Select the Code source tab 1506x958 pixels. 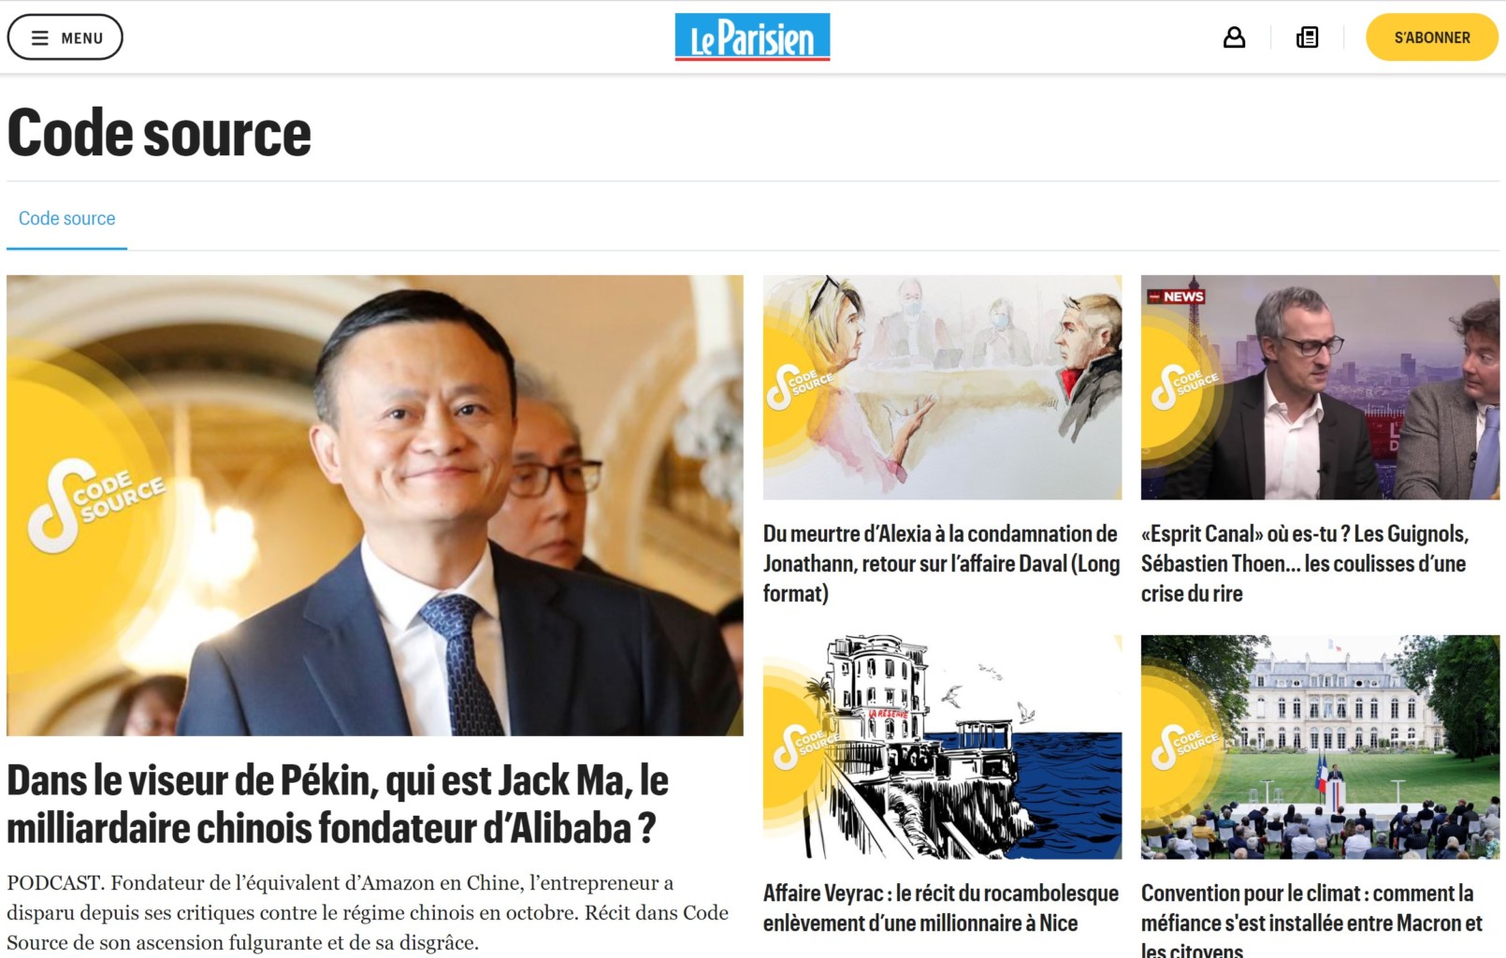click(x=67, y=219)
